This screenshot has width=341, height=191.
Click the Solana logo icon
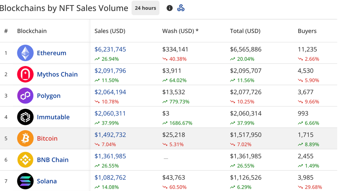(25, 181)
